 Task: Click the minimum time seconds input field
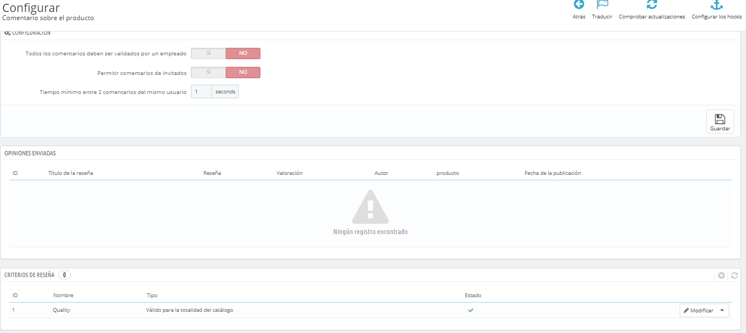[201, 92]
